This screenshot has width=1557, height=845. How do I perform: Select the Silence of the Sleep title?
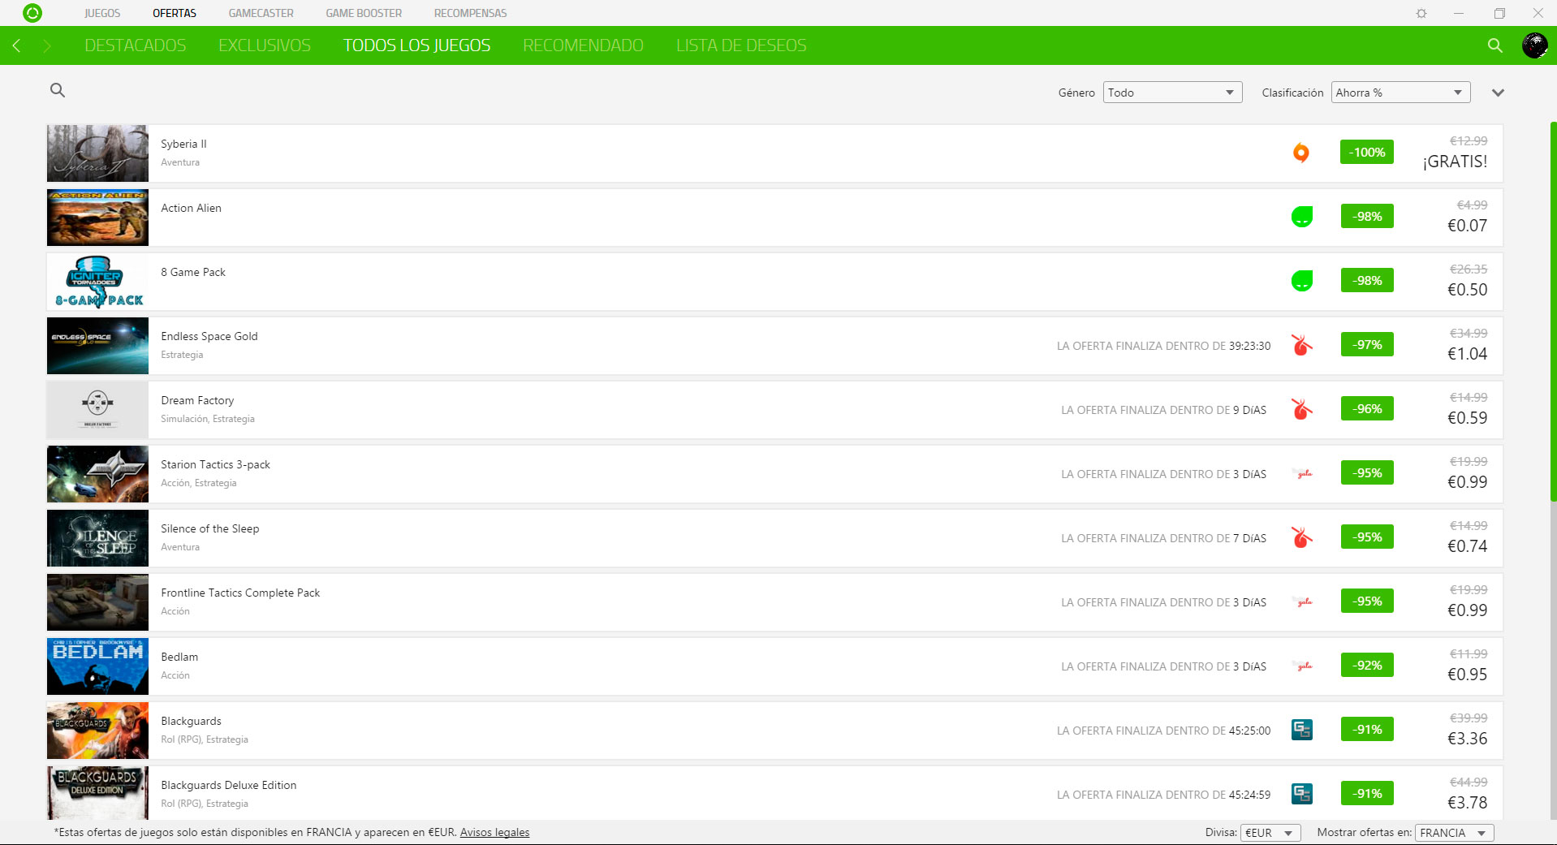coord(210,528)
